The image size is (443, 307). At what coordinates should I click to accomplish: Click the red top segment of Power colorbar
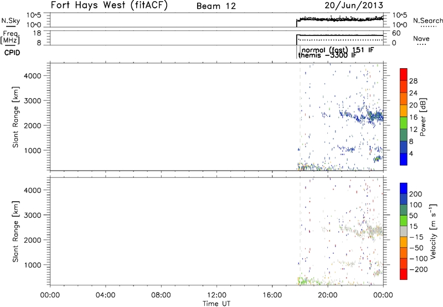tap(404, 74)
